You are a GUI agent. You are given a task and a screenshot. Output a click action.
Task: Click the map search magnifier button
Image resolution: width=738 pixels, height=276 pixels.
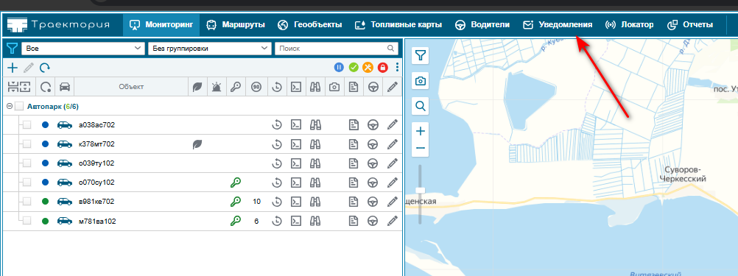[421, 106]
